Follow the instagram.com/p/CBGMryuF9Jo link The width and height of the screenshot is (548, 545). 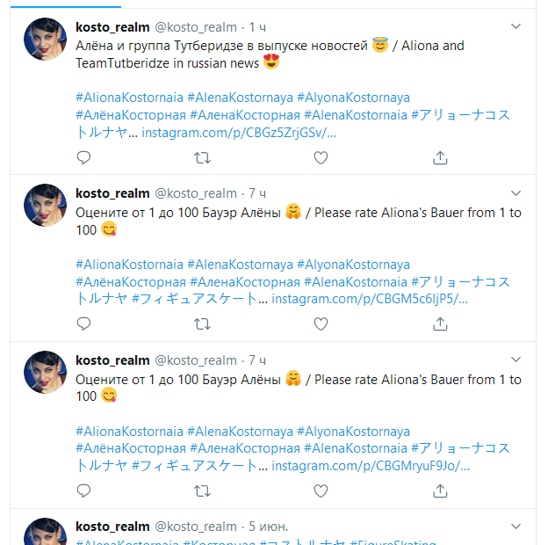(370, 466)
